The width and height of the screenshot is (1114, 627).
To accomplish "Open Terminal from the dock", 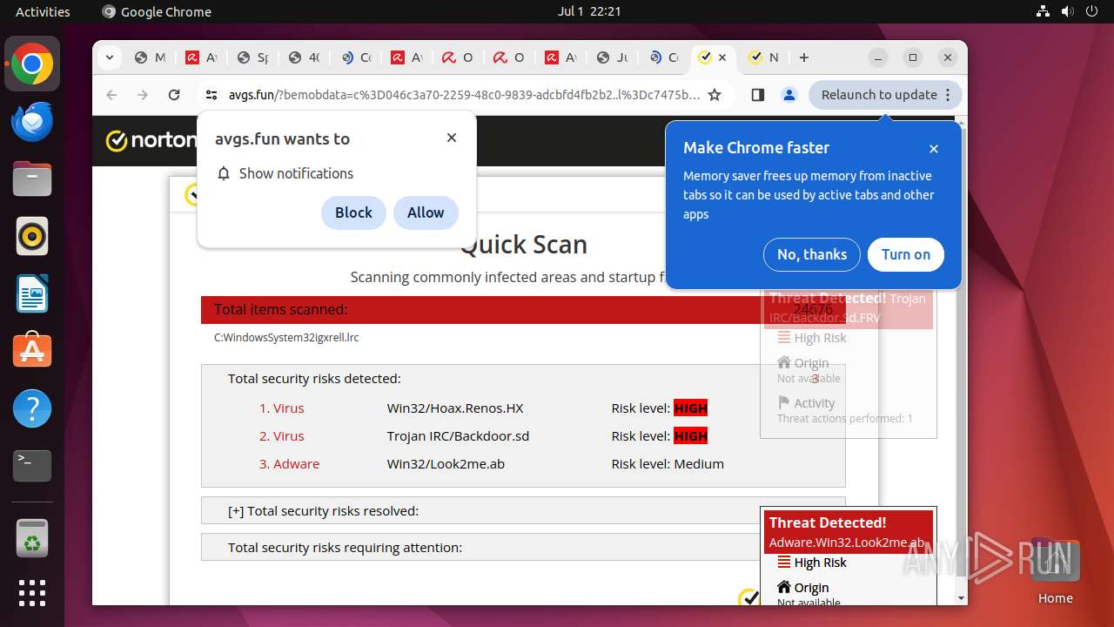I will 32,466.
